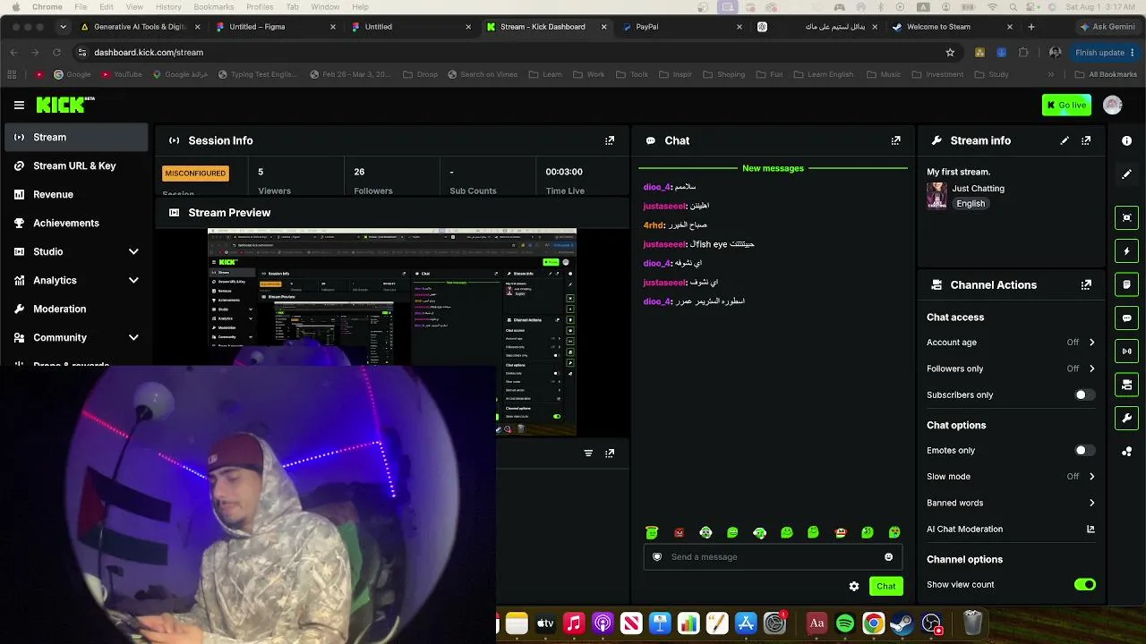Open Achievements in the sidebar

76,223
